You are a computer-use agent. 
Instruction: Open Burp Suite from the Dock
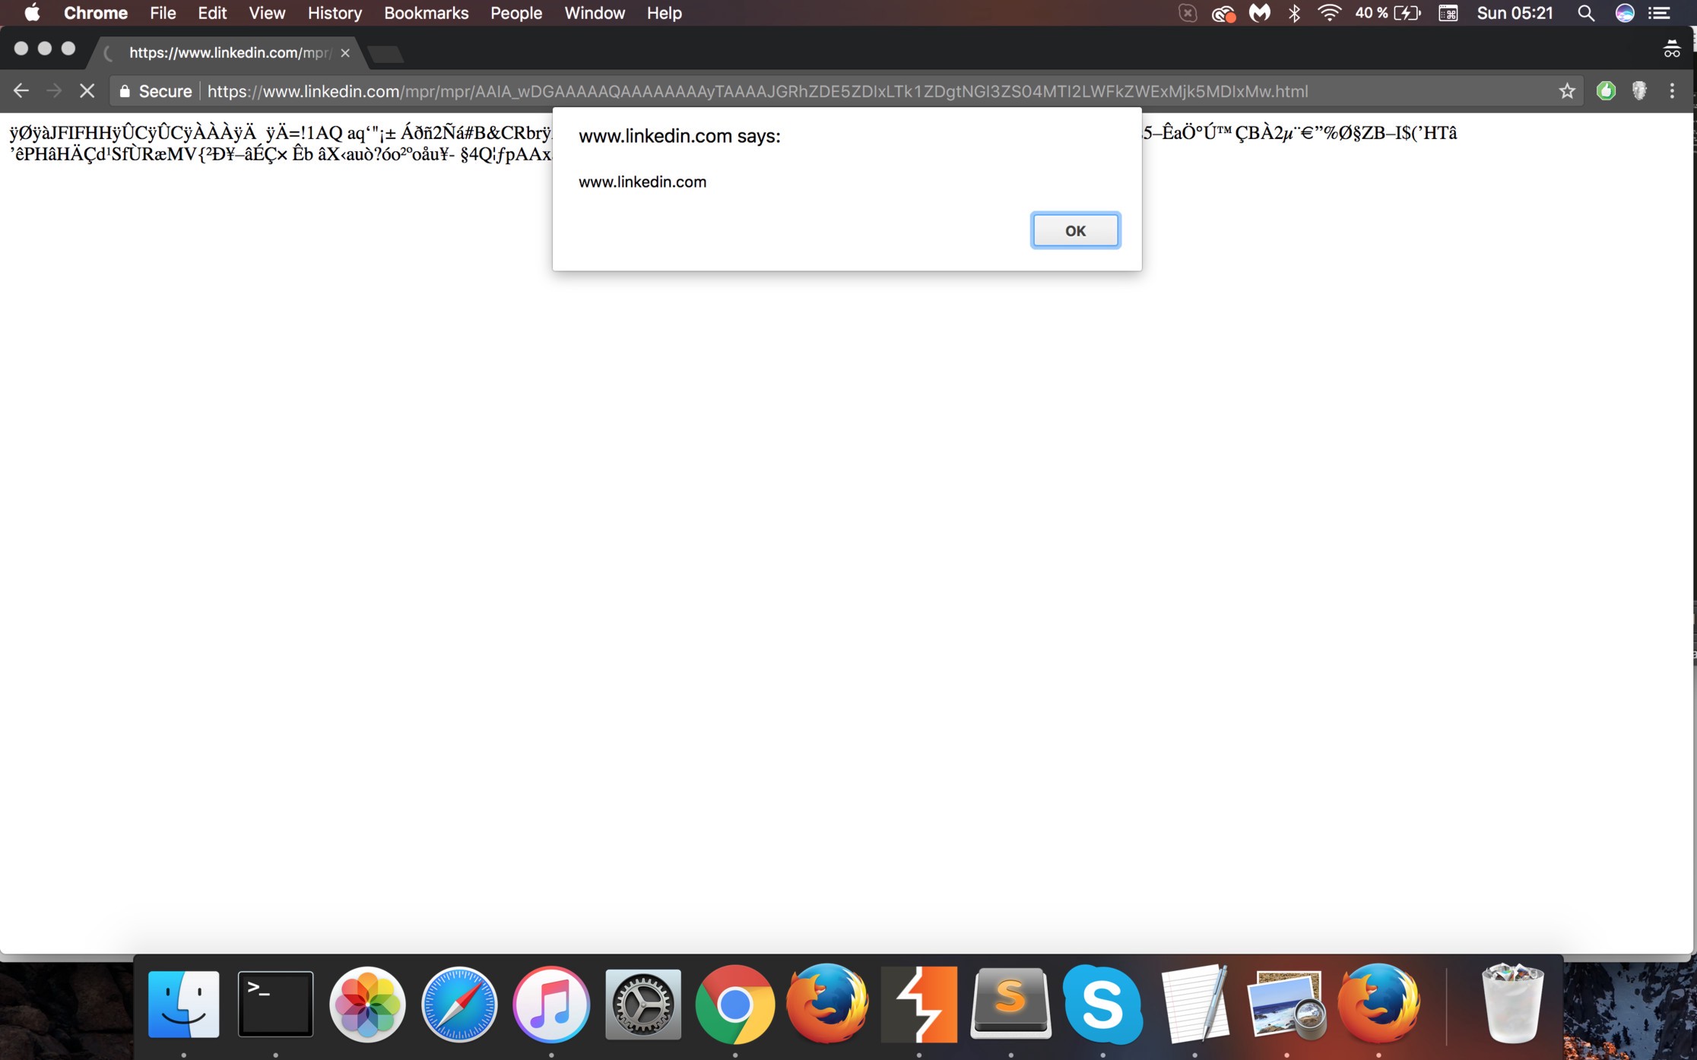(x=919, y=1004)
